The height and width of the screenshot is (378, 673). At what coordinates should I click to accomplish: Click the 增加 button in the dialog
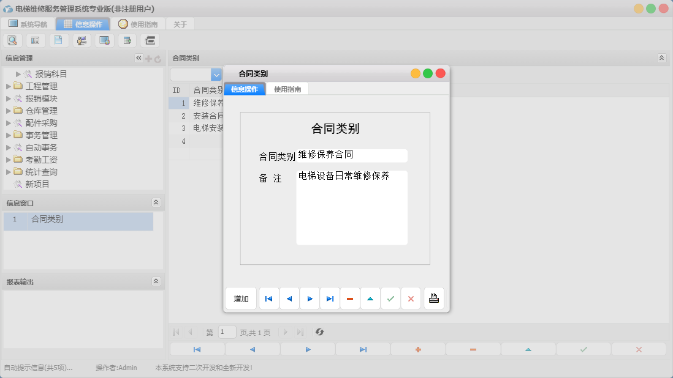click(x=240, y=298)
